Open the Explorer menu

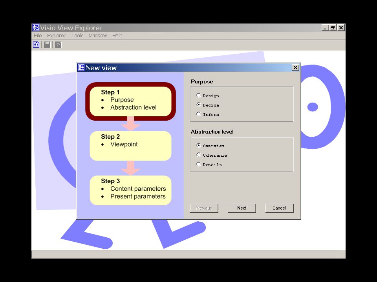click(56, 36)
